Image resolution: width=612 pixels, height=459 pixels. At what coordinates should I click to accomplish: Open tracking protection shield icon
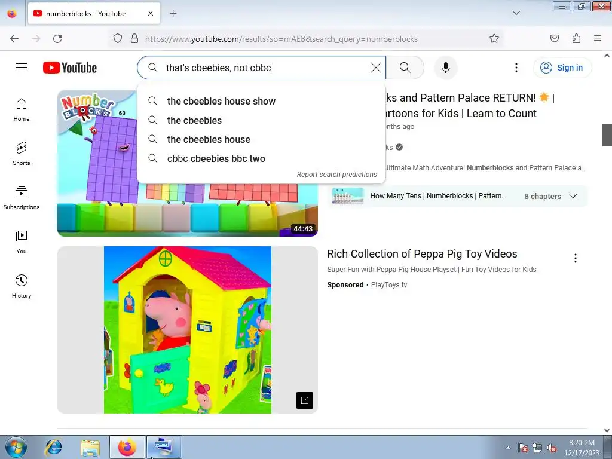(x=118, y=39)
